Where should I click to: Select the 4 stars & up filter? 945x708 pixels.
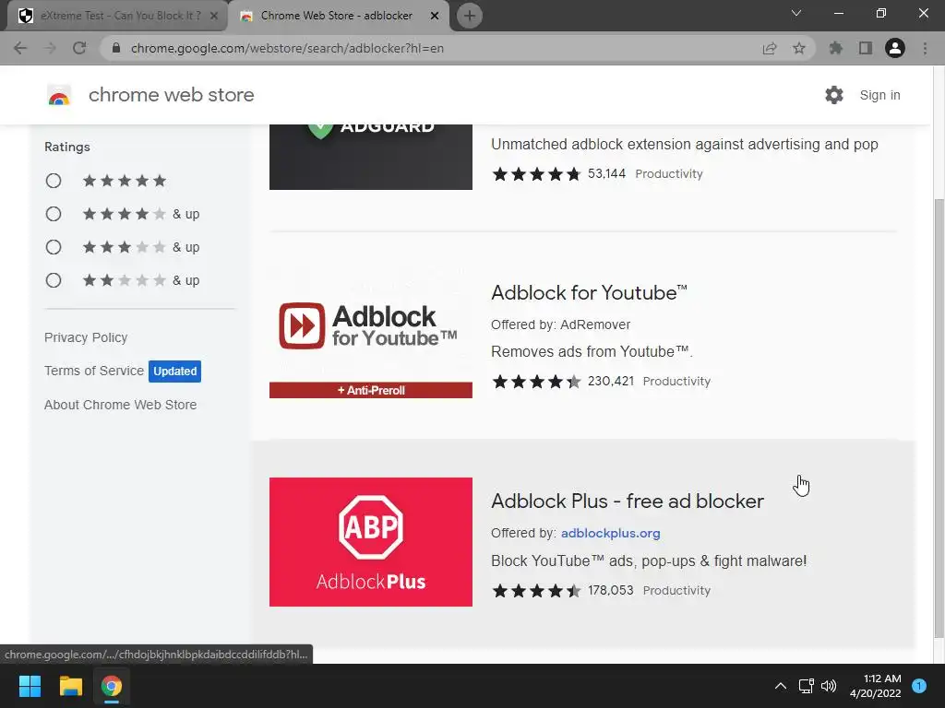[x=54, y=214]
